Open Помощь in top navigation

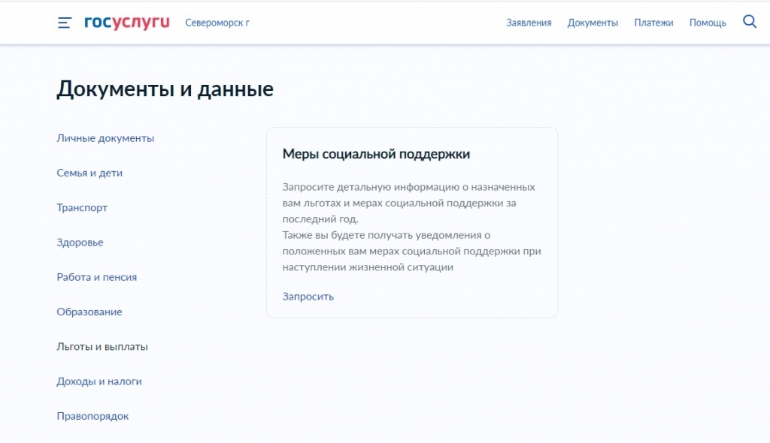coord(708,23)
